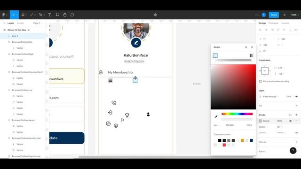Select the red document color swatch

(x=224, y=145)
